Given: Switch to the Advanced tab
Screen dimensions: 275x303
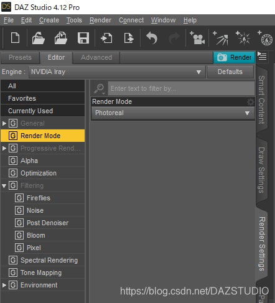Looking at the screenshot, I should point(96,57).
